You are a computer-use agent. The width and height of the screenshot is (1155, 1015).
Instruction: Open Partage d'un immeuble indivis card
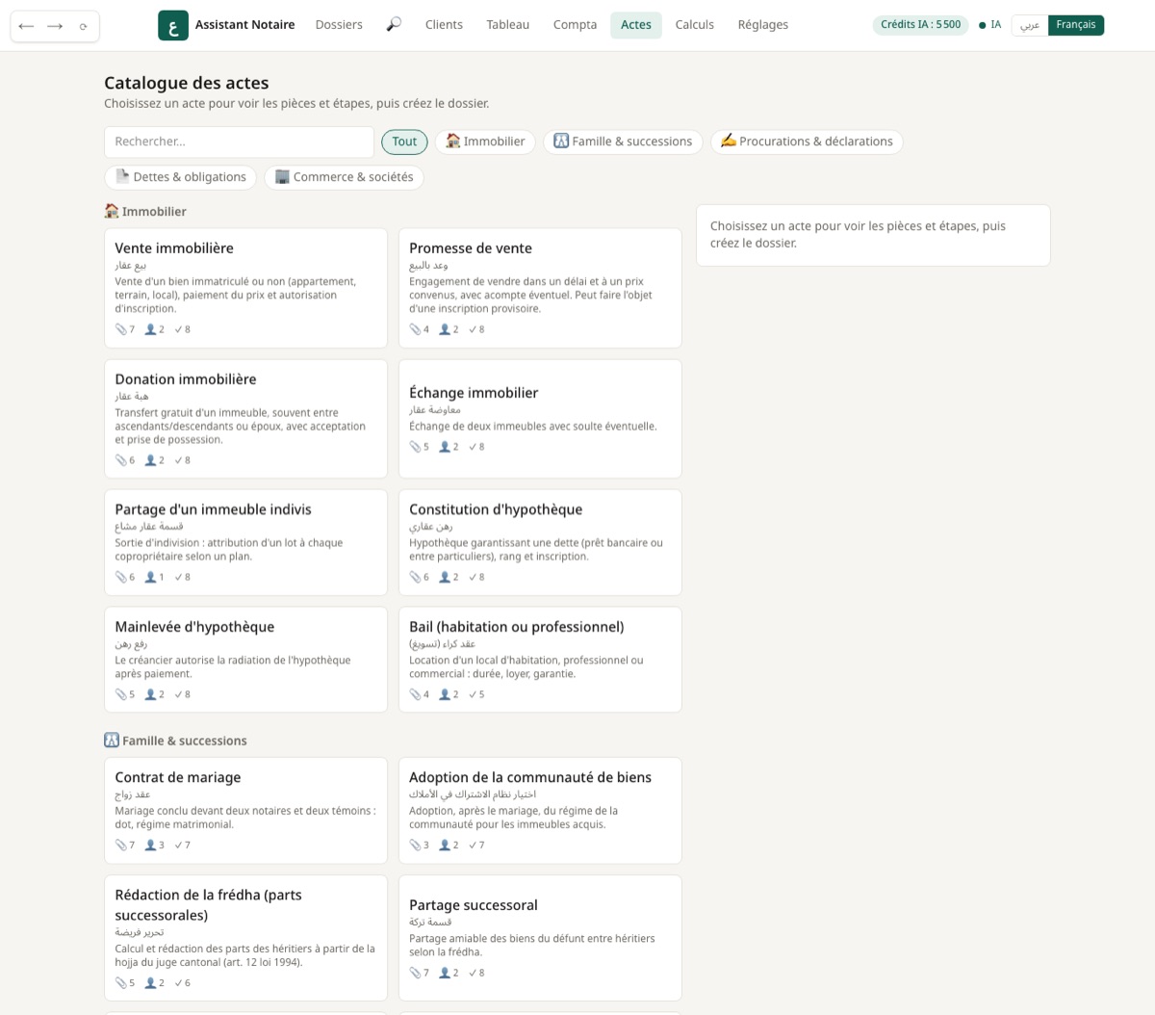pos(245,542)
